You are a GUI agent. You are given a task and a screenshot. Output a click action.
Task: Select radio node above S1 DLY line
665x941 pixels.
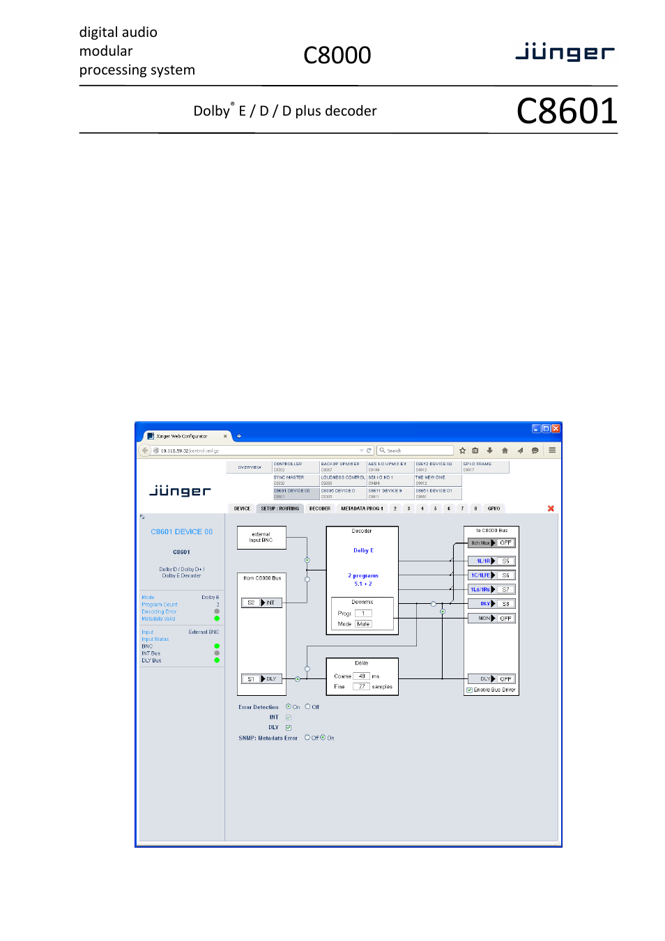tap(307, 669)
